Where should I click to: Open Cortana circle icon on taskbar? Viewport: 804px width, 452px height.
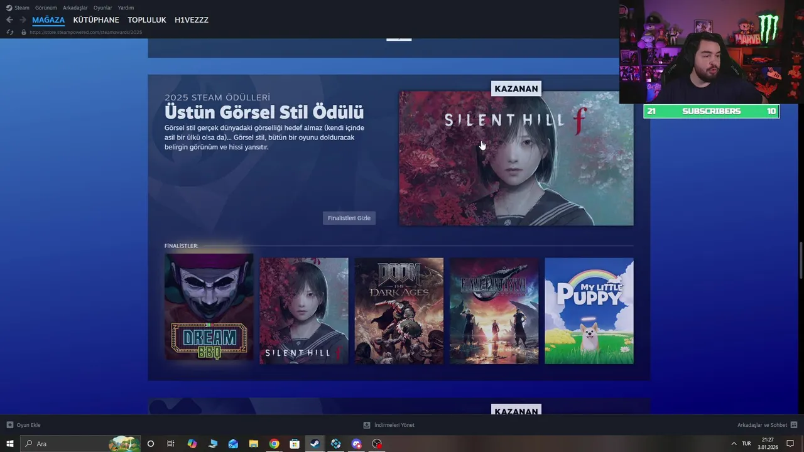pyautogui.click(x=151, y=444)
